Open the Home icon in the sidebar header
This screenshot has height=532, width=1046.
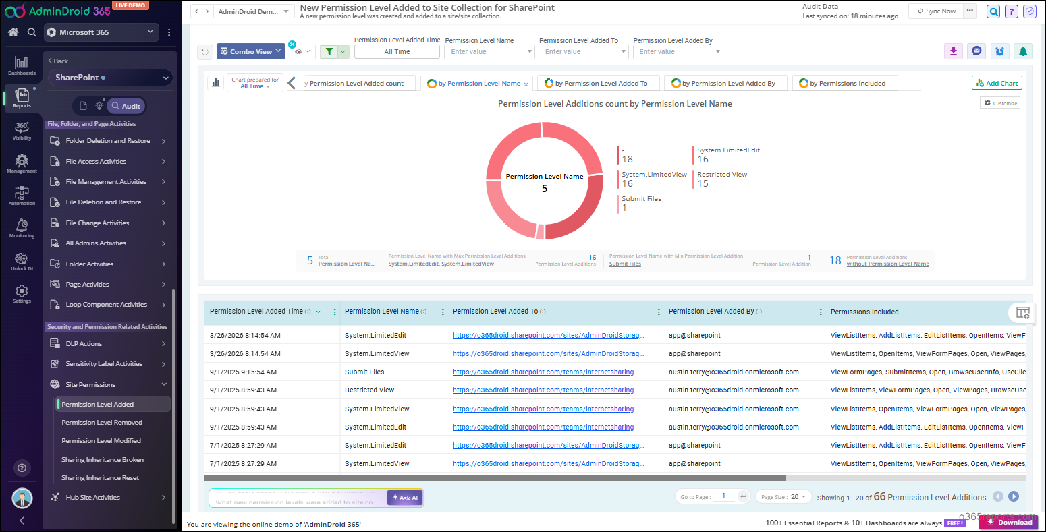pyautogui.click(x=13, y=32)
